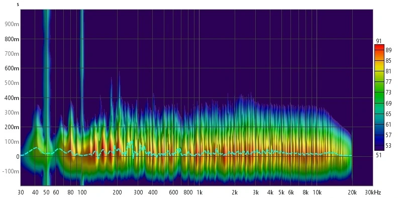The height and width of the screenshot is (198, 402).
Task: Click the 91 maximum value on color scale
Action: point(378,41)
